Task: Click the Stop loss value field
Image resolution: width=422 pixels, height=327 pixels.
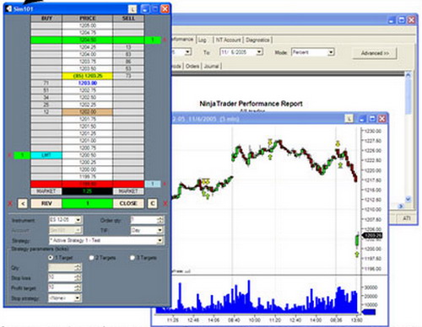Action: pyautogui.click(x=62, y=277)
